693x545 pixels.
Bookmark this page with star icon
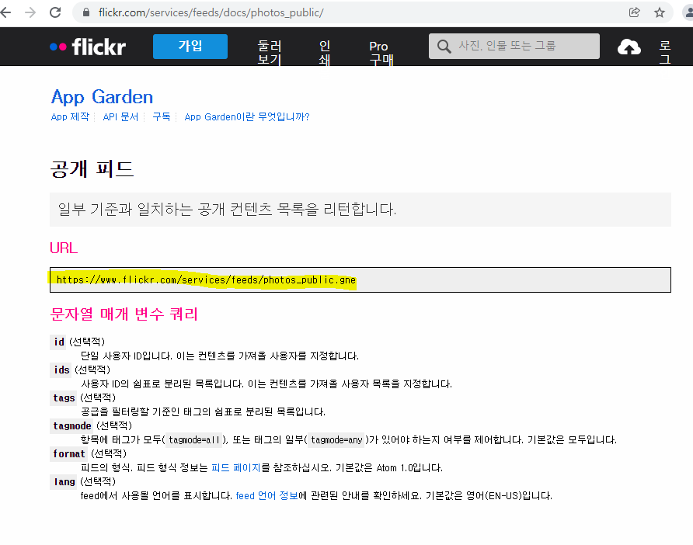point(660,12)
